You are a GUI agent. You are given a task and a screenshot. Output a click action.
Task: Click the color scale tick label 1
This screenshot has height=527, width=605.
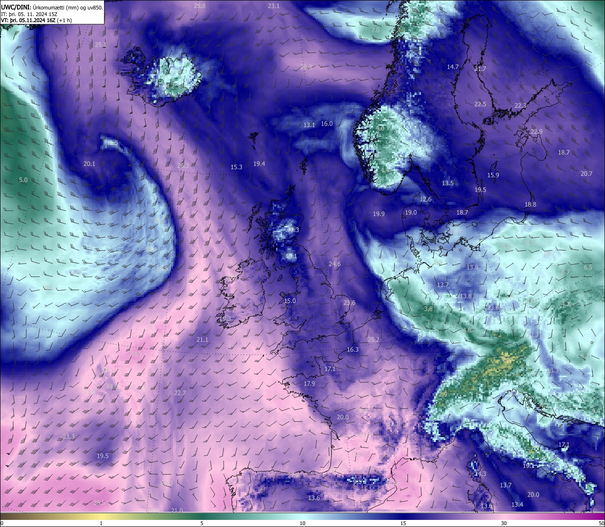(x=101, y=523)
